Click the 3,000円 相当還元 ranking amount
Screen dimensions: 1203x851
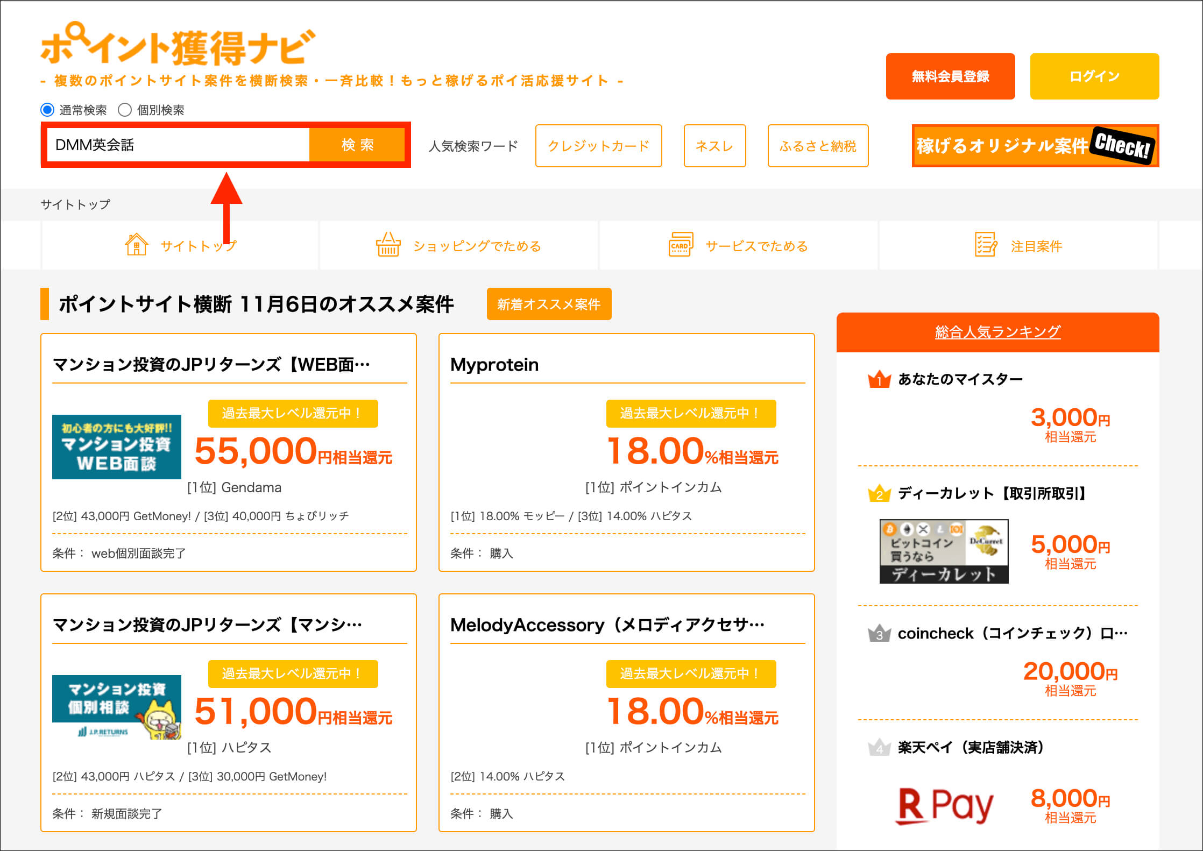click(1070, 424)
